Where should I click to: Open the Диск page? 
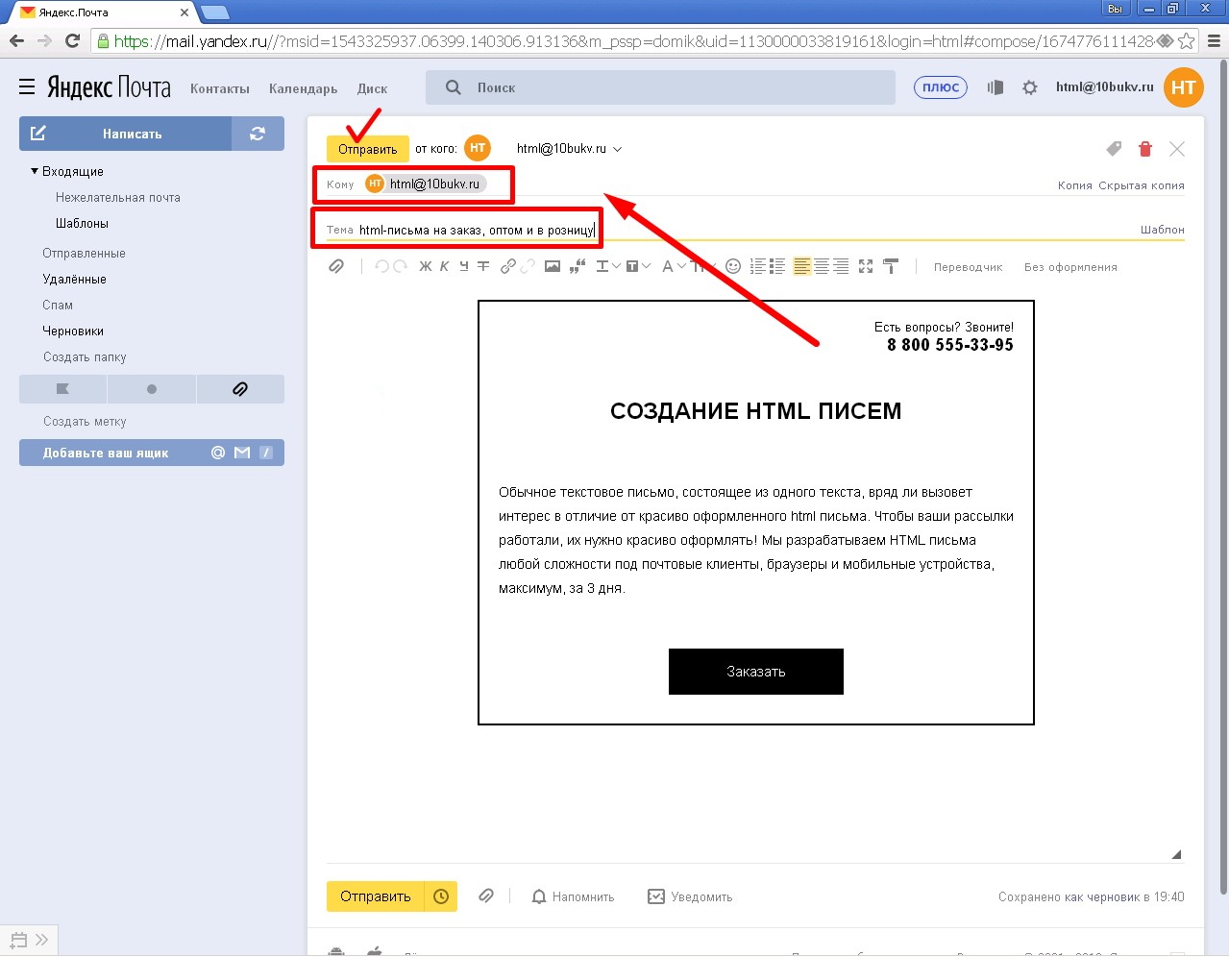[x=372, y=88]
